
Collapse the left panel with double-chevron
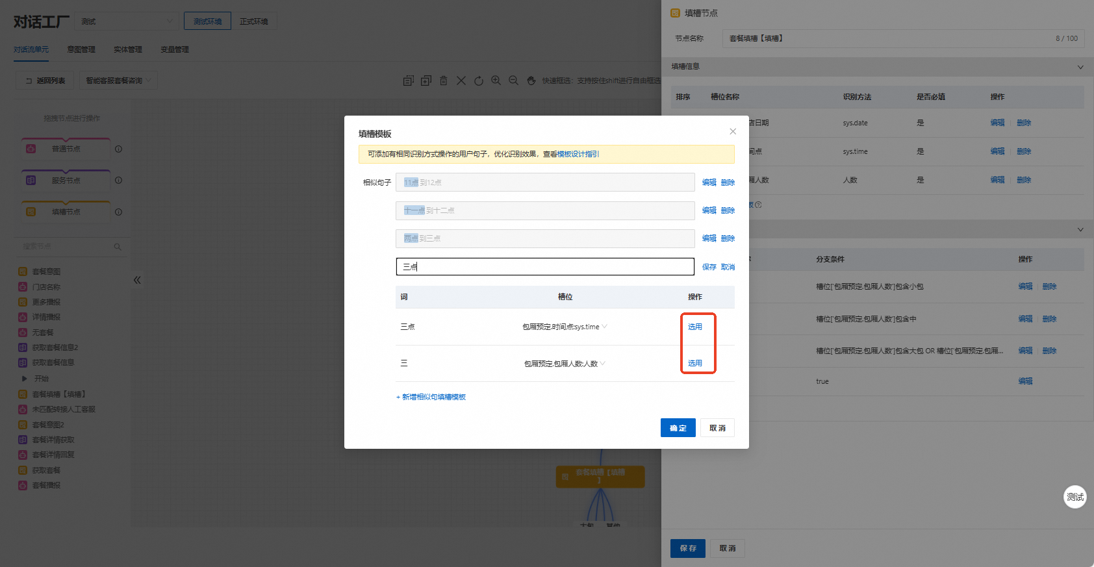(x=137, y=280)
